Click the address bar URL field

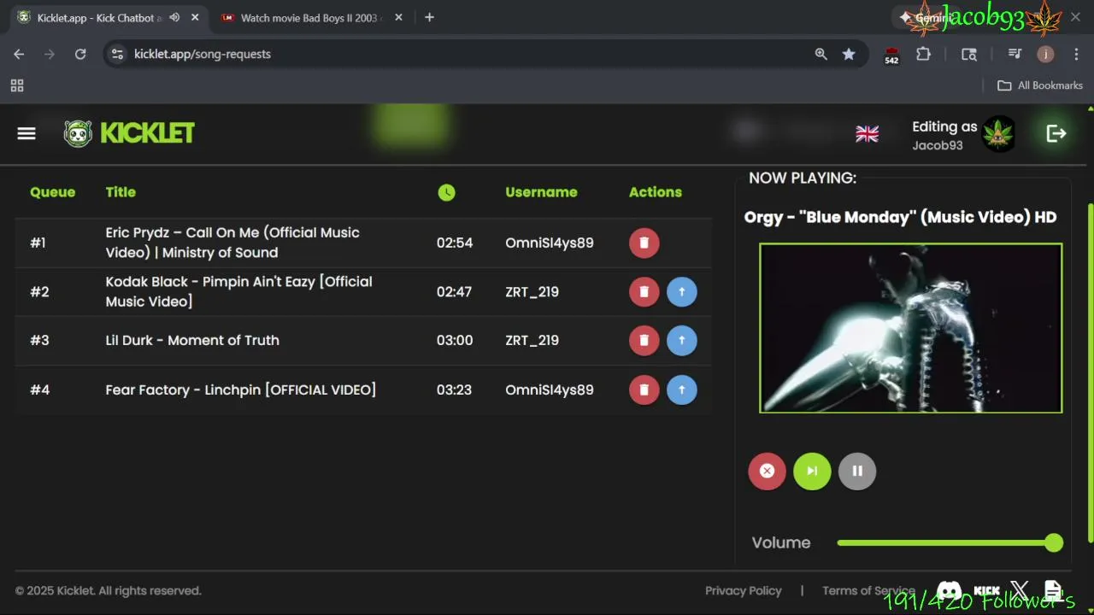coord(470,54)
